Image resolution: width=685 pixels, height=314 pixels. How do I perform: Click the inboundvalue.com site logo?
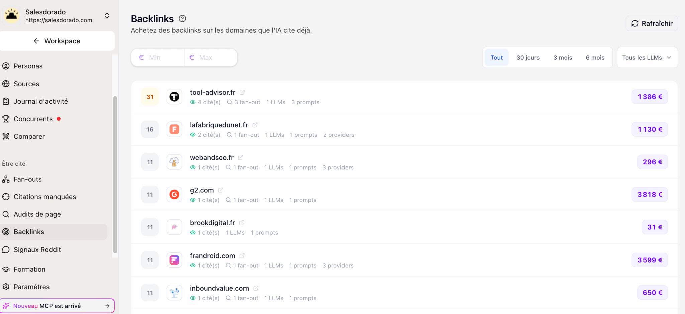[174, 293]
